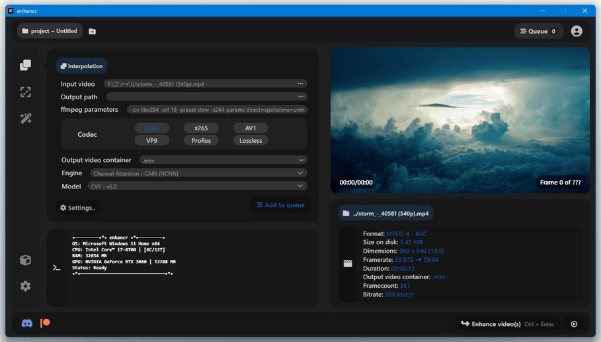This screenshot has height=342, width=601.
Task: Click the ffmpeg parameters field
Action: [x=217, y=110]
